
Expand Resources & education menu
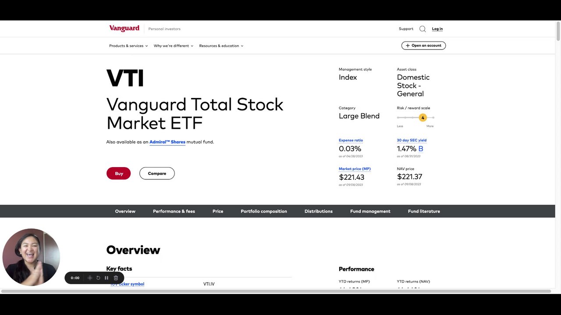(221, 46)
